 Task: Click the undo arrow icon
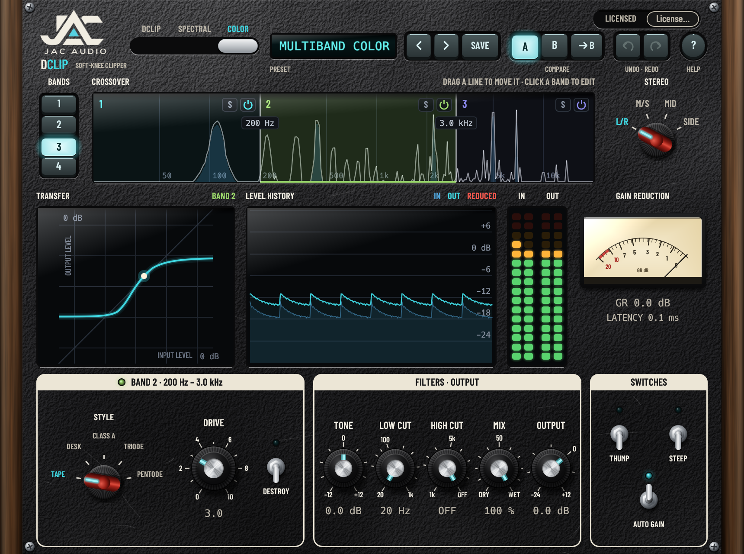tap(628, 45)
